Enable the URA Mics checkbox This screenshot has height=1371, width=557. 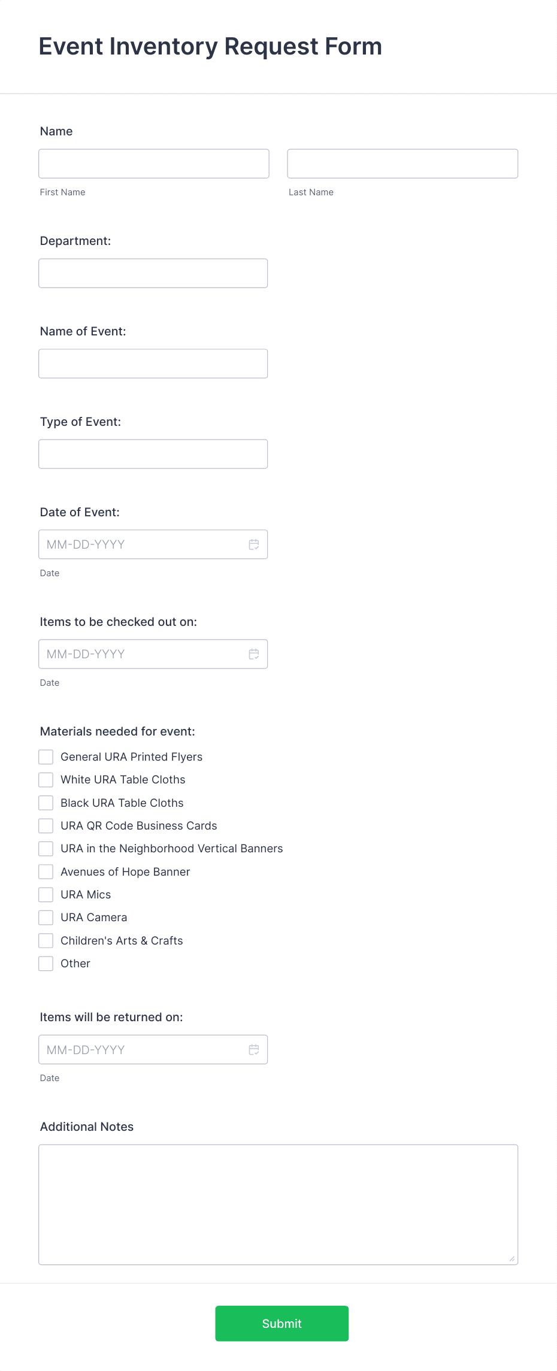tap(46, 894)
